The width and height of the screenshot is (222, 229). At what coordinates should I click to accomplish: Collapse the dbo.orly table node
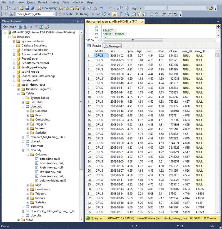click(23, 150)
